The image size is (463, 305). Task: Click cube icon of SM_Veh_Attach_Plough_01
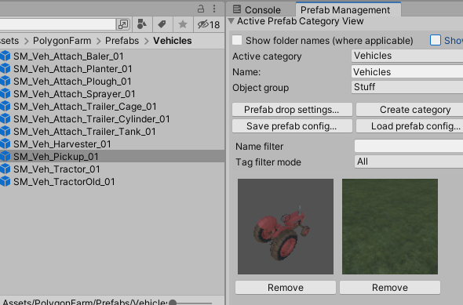click(x=5, y=81)
